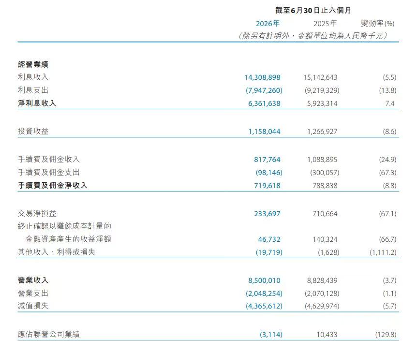Viewport: 416px width, 353px height.
Task: Click the 2025年 column header
Action: pyautogui.click(x=325, y=24)
